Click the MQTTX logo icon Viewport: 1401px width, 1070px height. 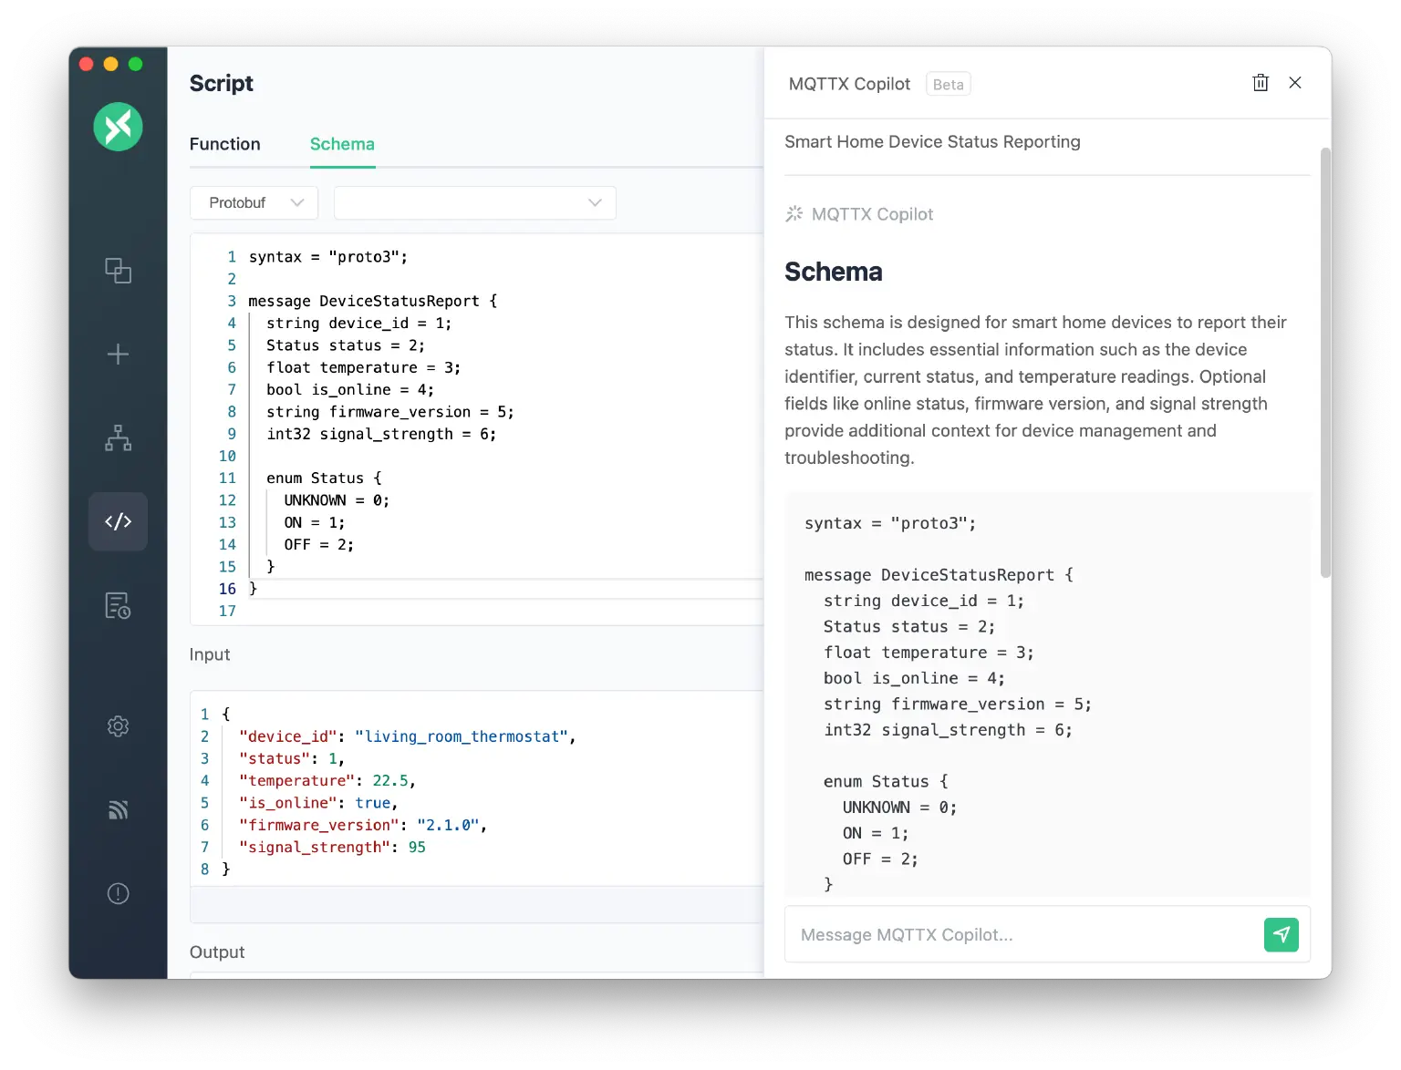point(118,127)
